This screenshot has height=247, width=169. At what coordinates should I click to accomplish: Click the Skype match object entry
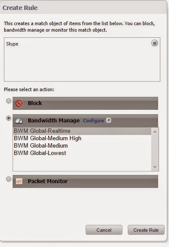pyautogui.click(x=12, y=44)
